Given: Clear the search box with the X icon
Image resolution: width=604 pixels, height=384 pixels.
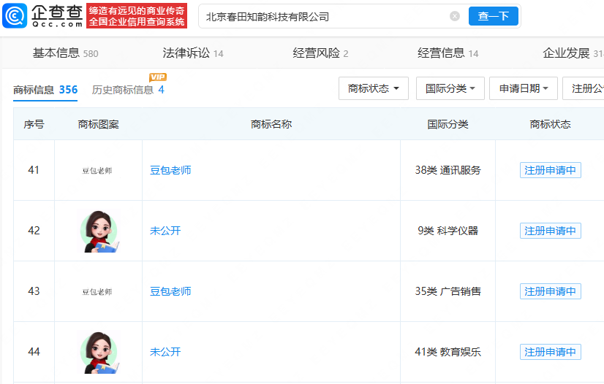Looking at the screenshot, I should (x=455, y=16).
